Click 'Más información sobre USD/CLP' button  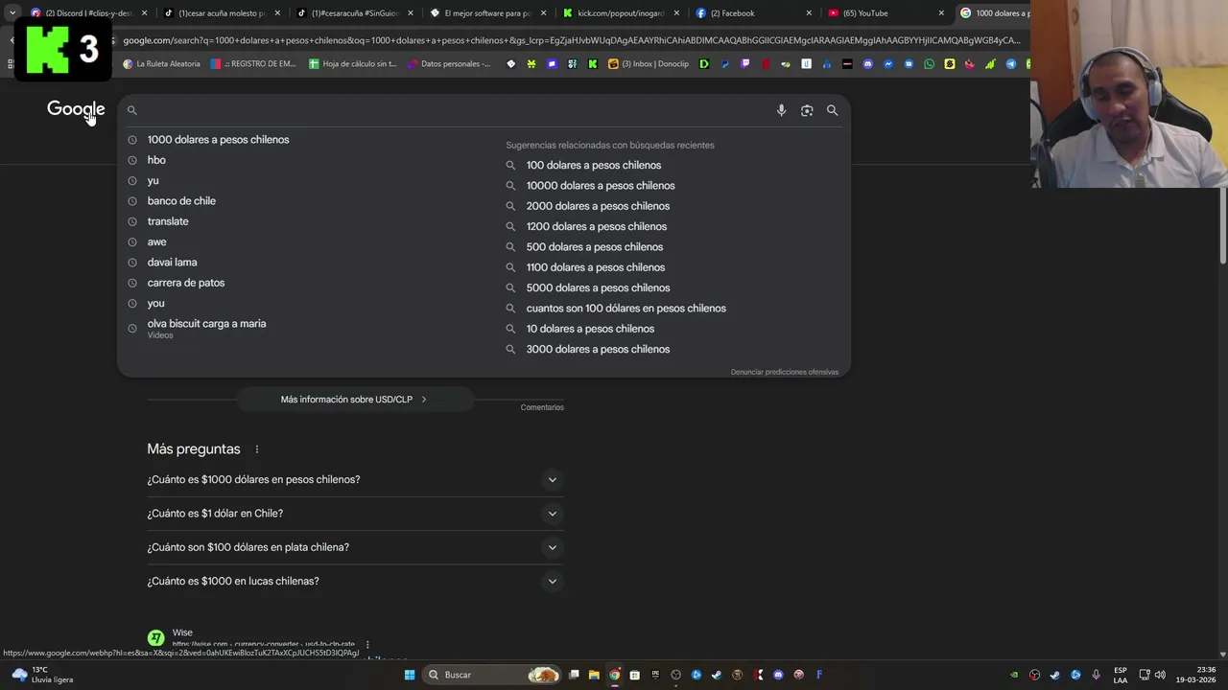[354, 400]
